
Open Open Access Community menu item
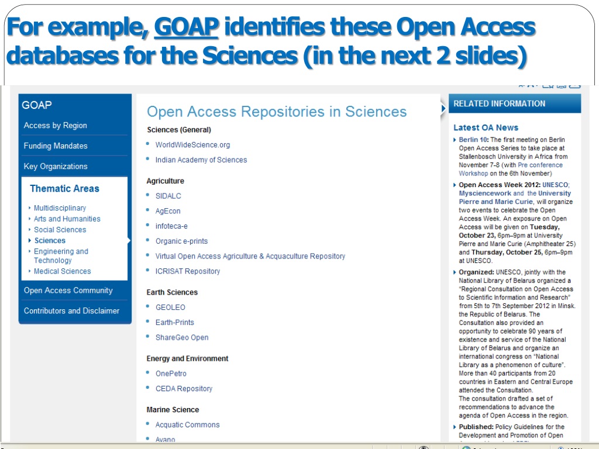(68, 291)
